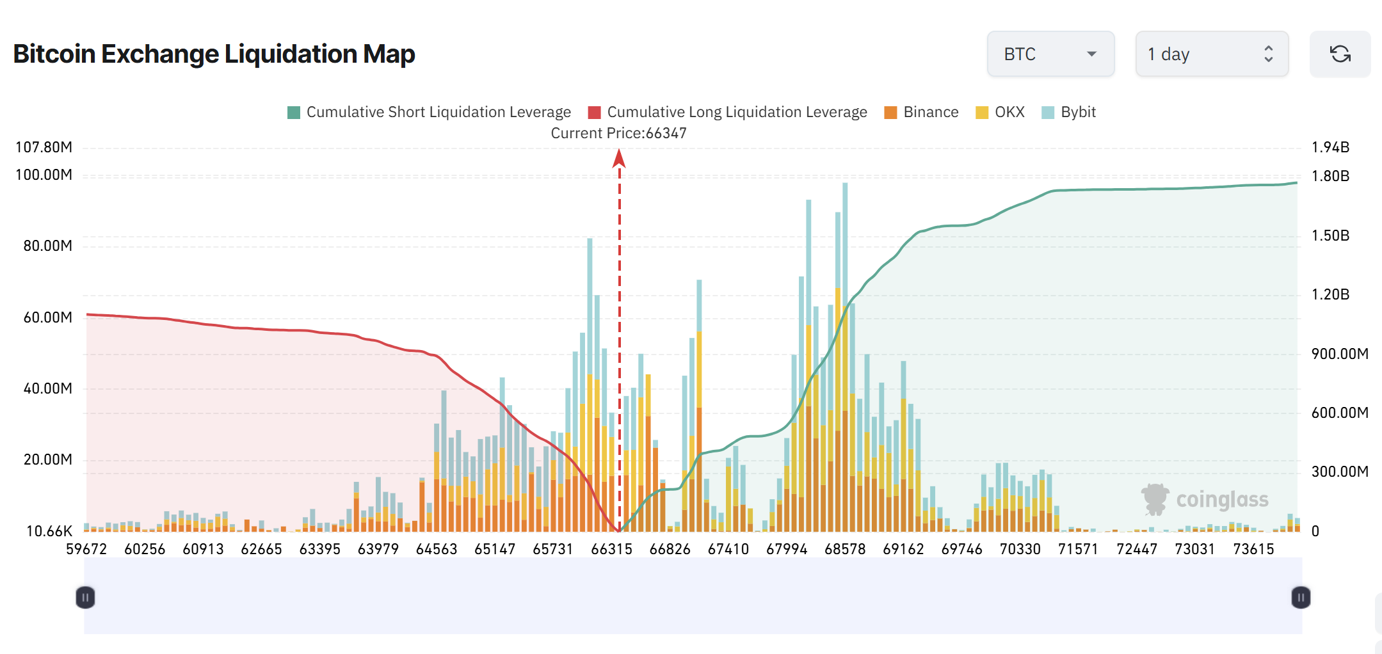Click the red current price arrow marker
The height and width of the screenshot is (654, 1382).
coord(618,159)
